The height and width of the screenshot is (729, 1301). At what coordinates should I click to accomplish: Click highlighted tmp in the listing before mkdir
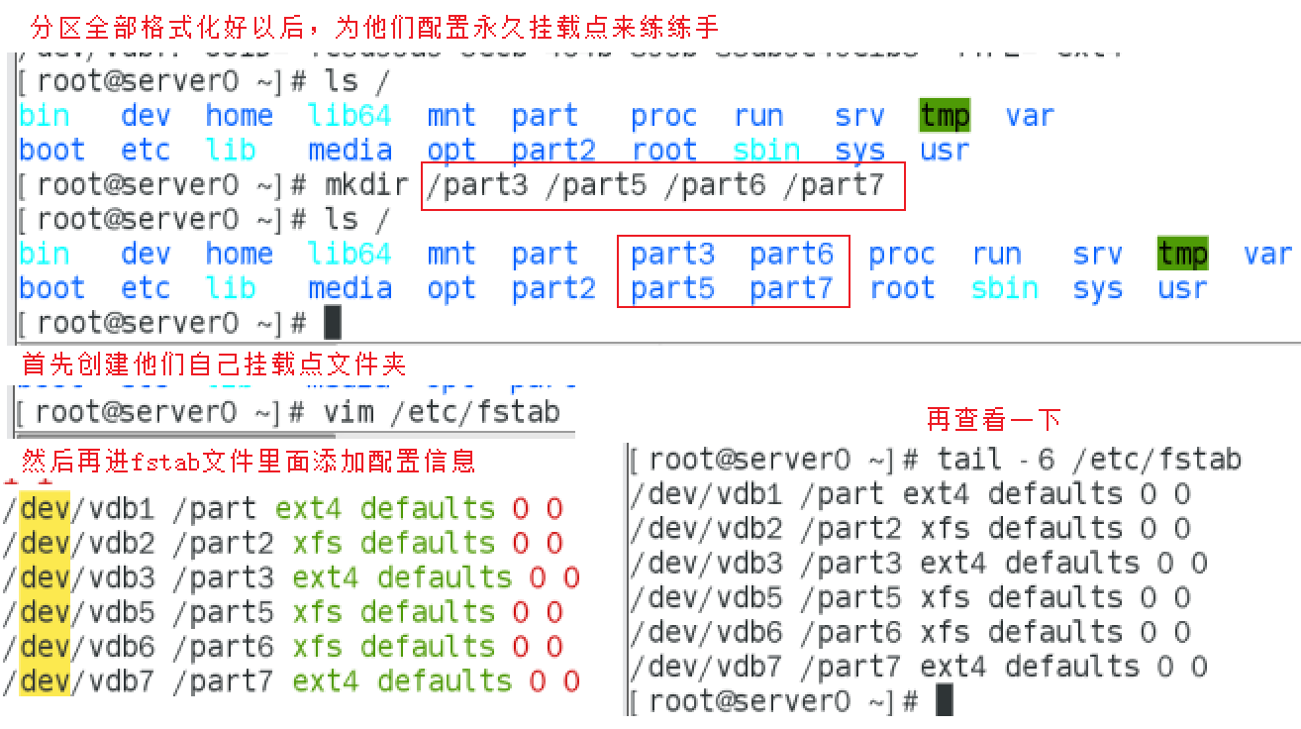click(x=945, y=116)
